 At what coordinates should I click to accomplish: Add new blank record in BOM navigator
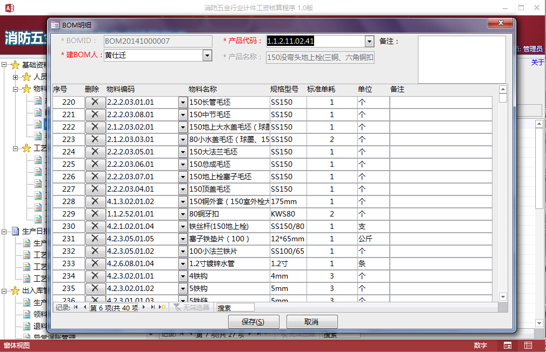[x=162, y=307]
